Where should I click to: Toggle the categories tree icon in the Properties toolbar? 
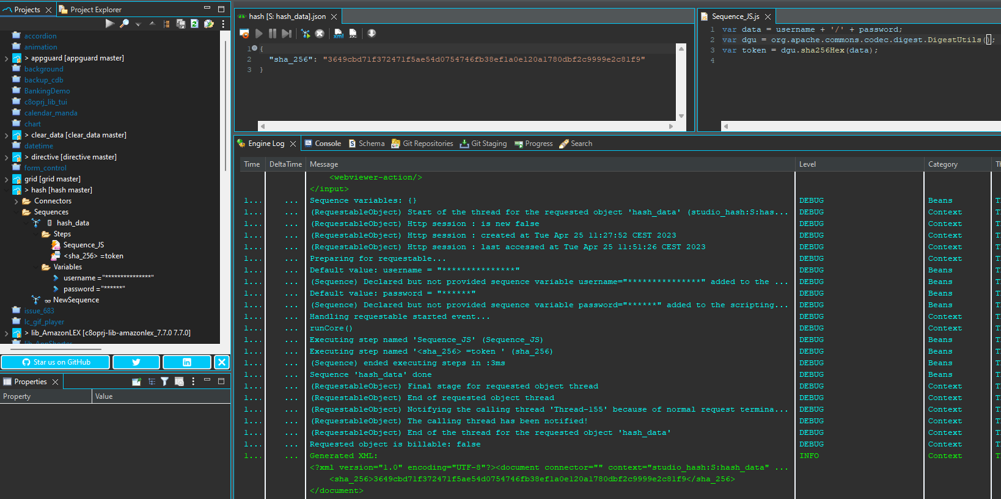(x=152, y=382)
